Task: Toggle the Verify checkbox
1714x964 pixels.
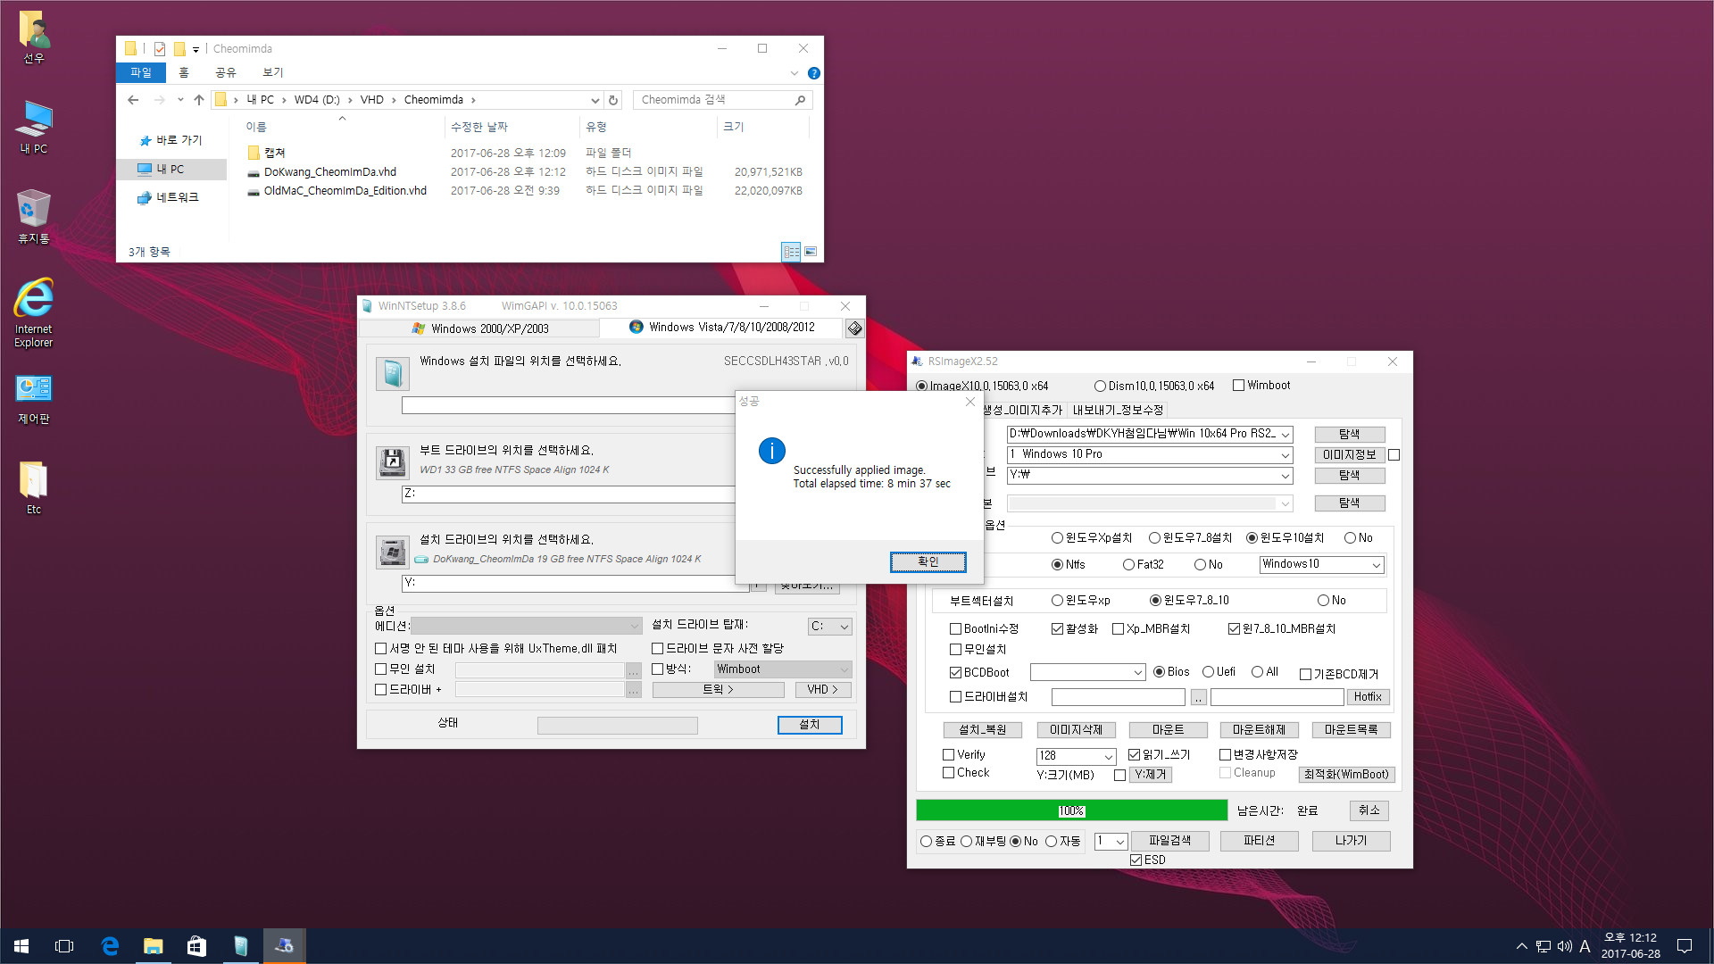Action: point(949,755)
